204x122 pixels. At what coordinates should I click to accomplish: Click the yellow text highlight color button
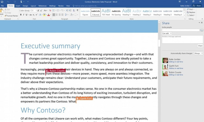pos(44,15)
